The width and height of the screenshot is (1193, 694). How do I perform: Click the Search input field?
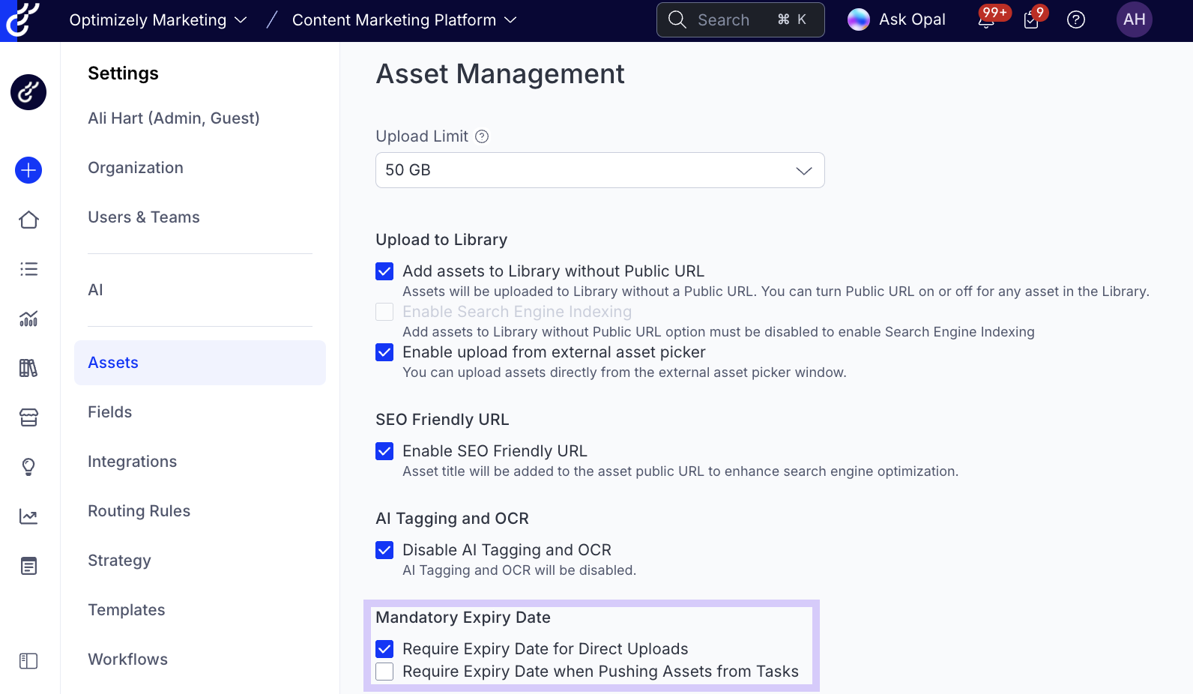tap(740, 20)
